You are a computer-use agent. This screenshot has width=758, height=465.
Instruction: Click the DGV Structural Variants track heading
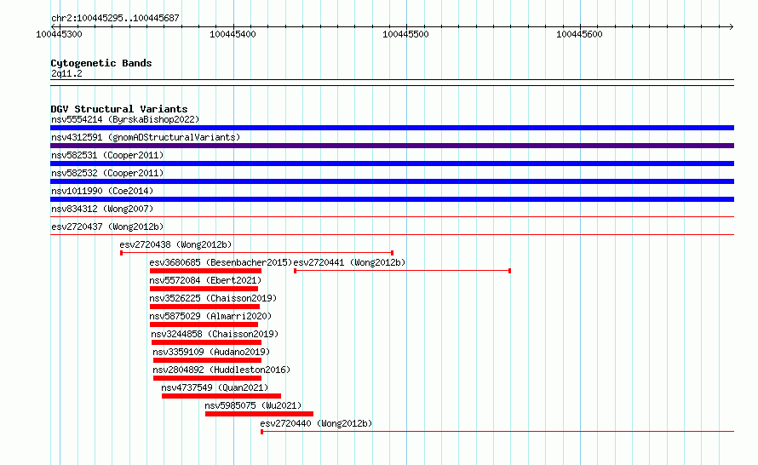pyautogui.click(x=119, y=109)
